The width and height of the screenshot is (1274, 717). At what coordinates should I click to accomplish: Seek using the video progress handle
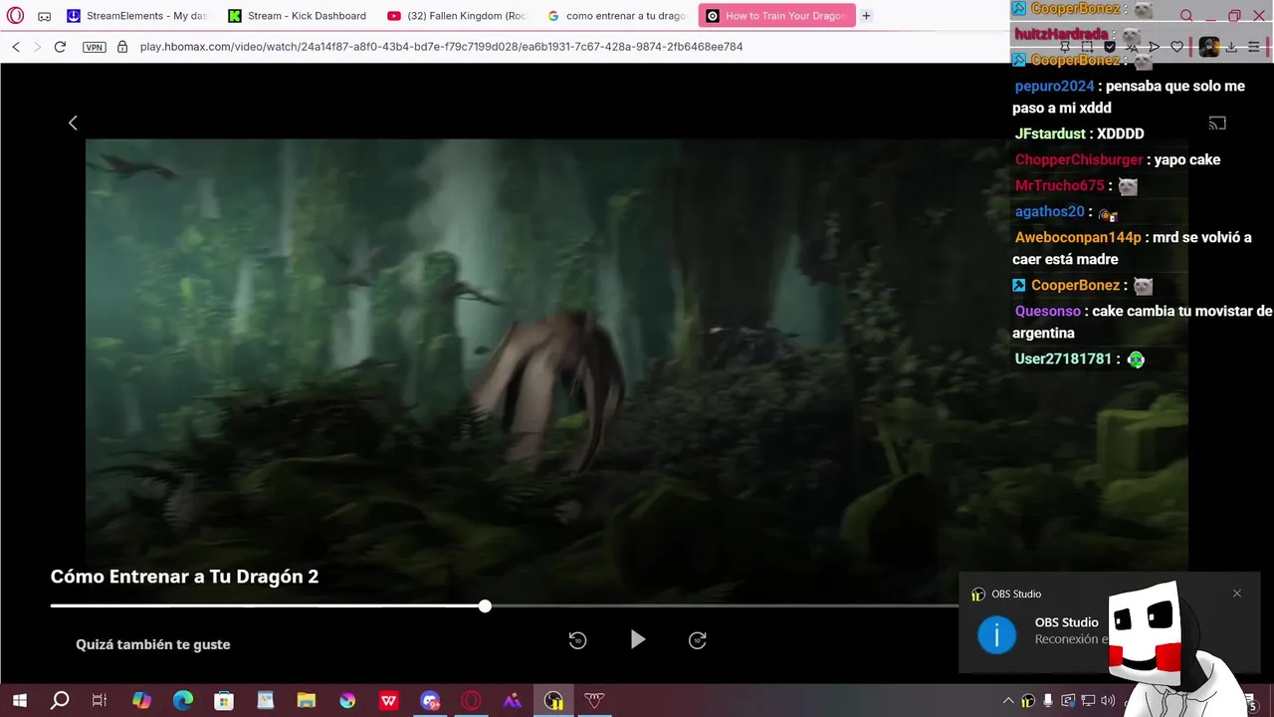pos(485,605)
